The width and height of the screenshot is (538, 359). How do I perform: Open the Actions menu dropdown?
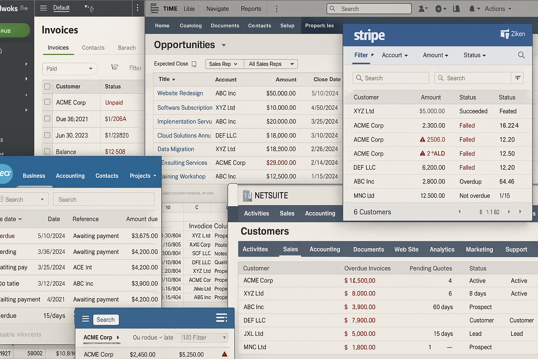[x=498, y=9]
